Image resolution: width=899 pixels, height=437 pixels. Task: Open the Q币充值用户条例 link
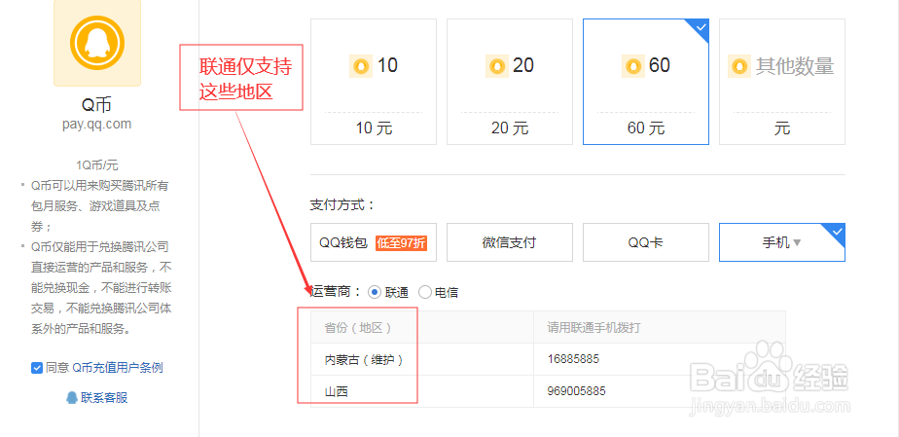[x=118, y=368]
